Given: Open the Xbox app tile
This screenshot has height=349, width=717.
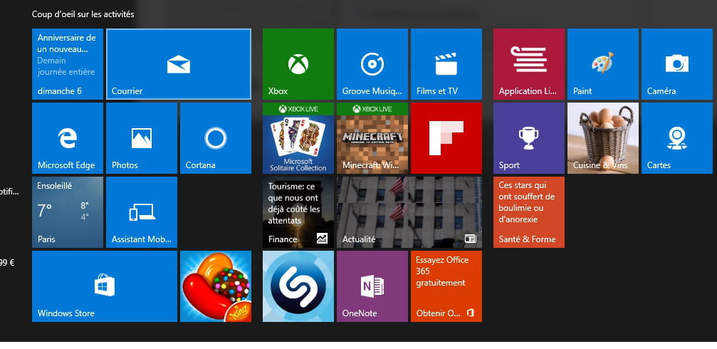Looking at the screenshot, I should [298, 64].
